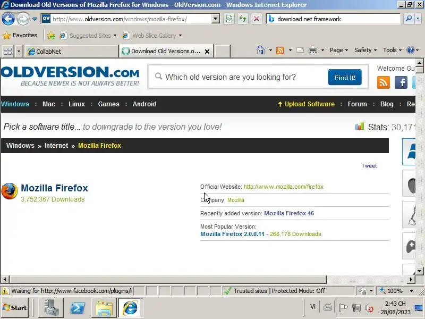
Task: Click the horizontal scrollbar right arrow
Action: point(411,280)
